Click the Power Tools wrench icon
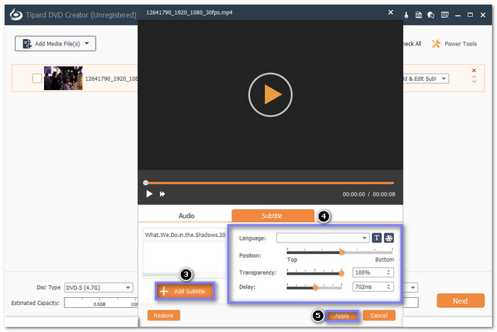 (x=436, y=44)
